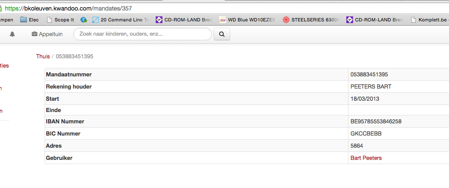The height and width of the screenshot is (188, 449).
Task: Open the Appeltuin briefcase menu
Action: (x=47, y=34)
